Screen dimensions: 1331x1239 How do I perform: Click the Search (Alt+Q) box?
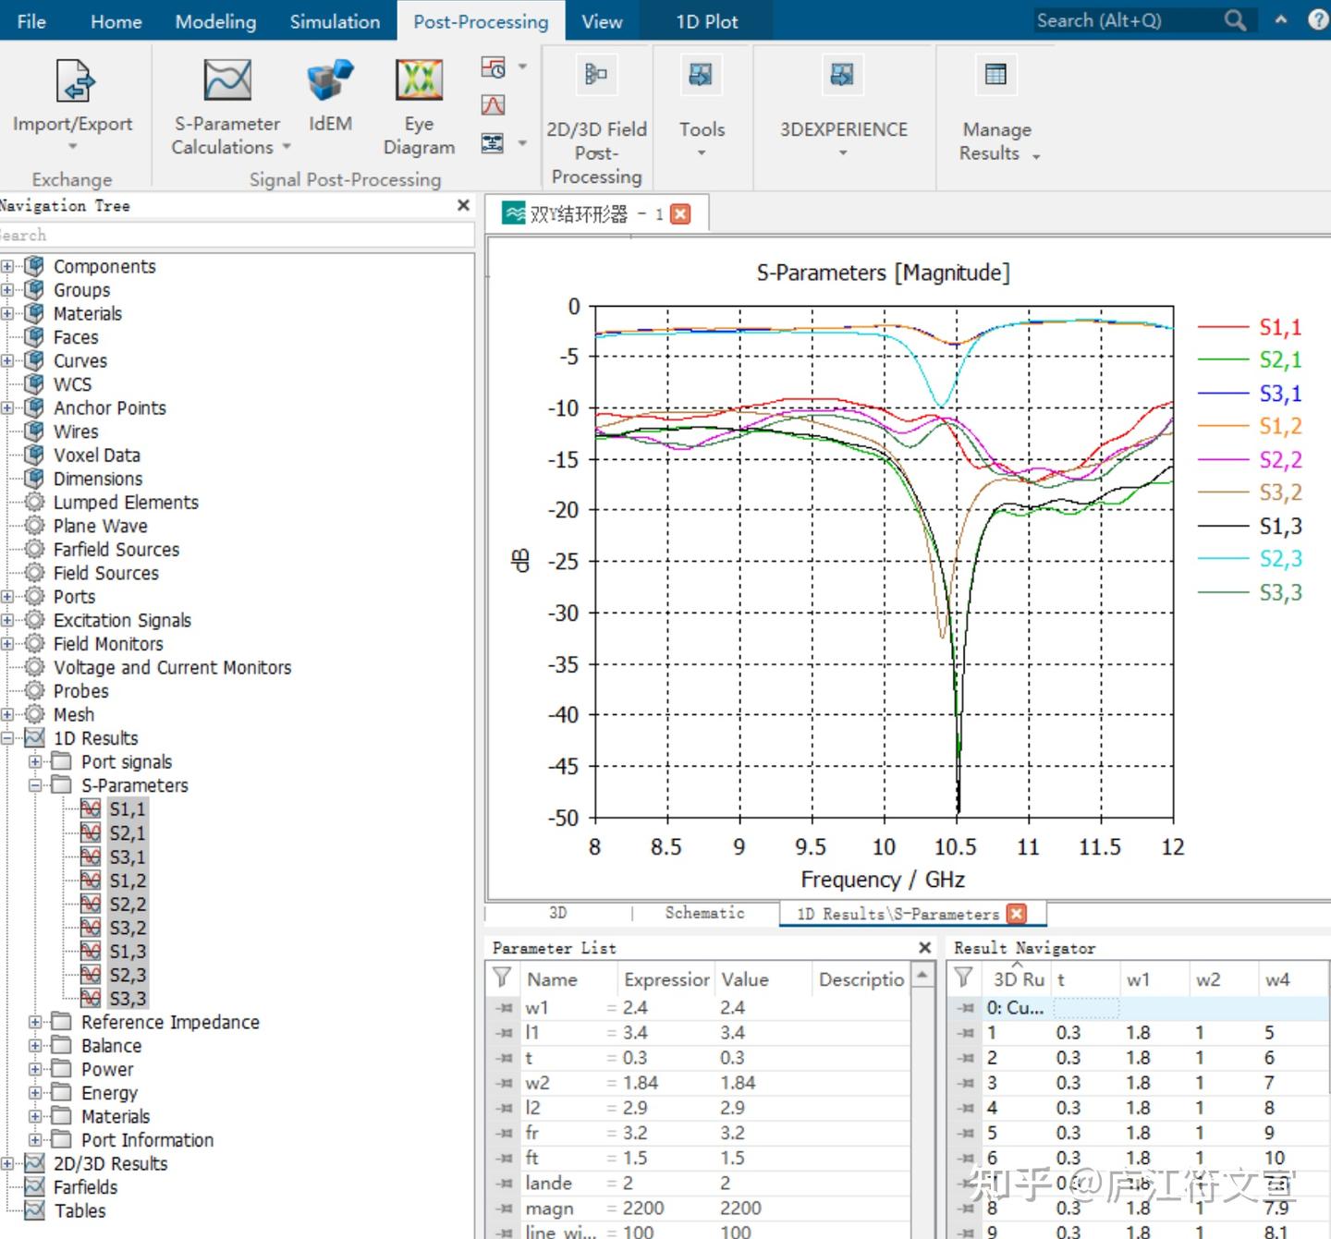coord(1128,20)
